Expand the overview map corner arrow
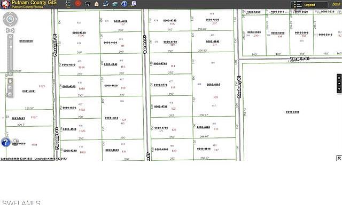Screen dimensions: 342x205 (x=339, y=158)
